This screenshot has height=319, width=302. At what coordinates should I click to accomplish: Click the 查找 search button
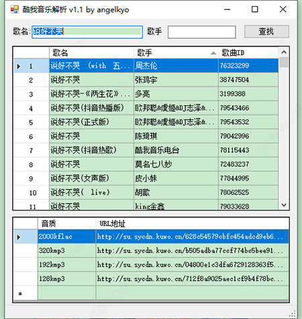tap(266, 31)
